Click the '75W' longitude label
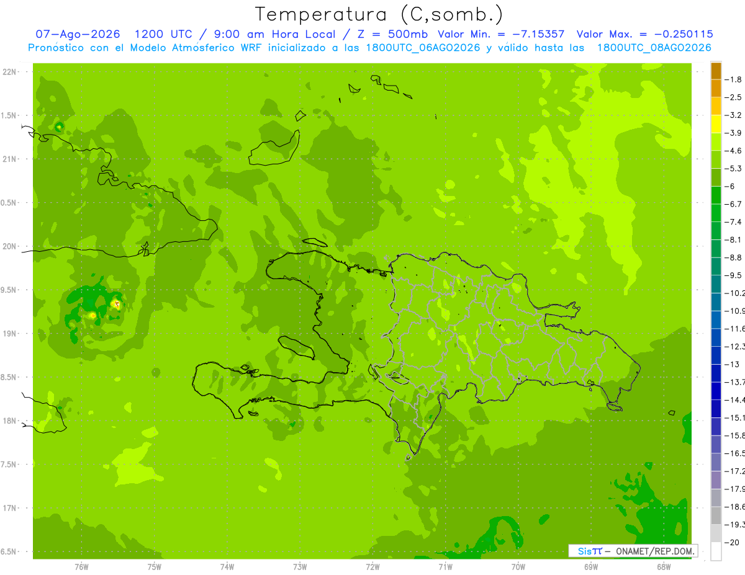Image resolution: width=745 pixels, height=575 pixels. tap(154, 567)
